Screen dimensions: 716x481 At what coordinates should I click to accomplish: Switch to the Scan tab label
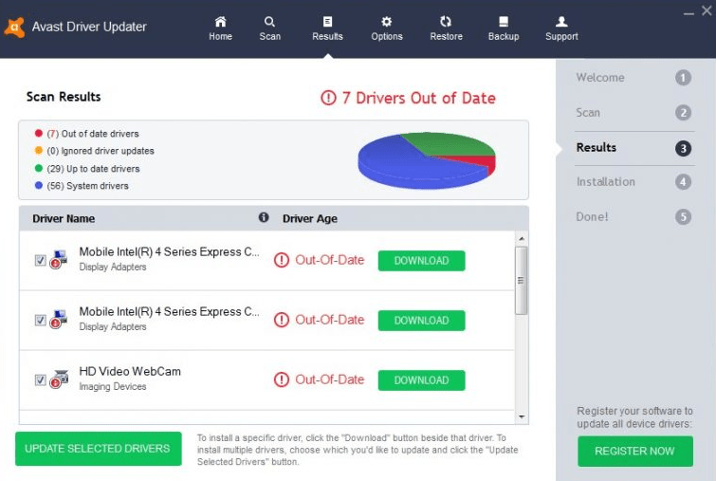[x=270, y=37]
